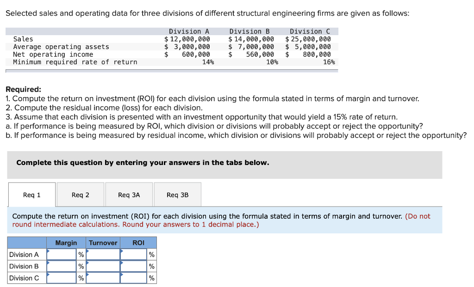Click the hint triangle in Division C Turnover cell
The height and width of the screenshot is (287, 474).
[x=87, y=275]
